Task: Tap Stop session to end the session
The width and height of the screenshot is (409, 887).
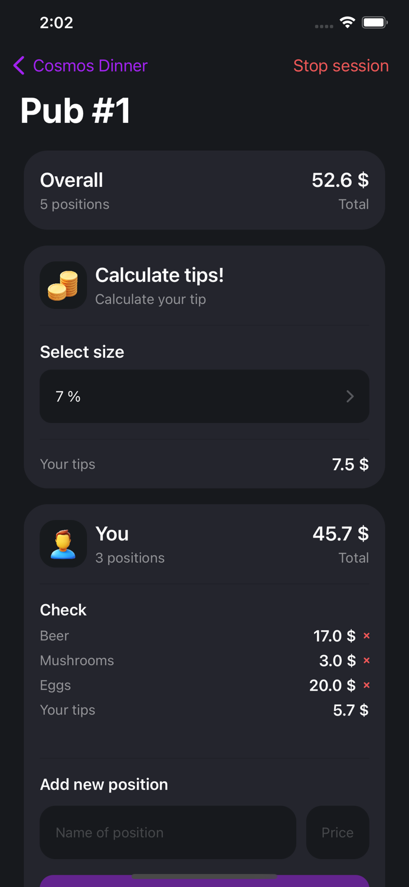Action: [x=341, y=66]
